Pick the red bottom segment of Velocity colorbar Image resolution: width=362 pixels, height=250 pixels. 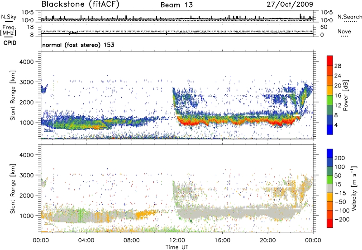330,223
